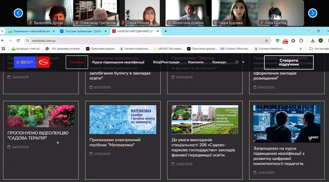Open the Головна | Міністер... bookmark
This screenshot has width=329, height=182.
(x=235, y=49)
